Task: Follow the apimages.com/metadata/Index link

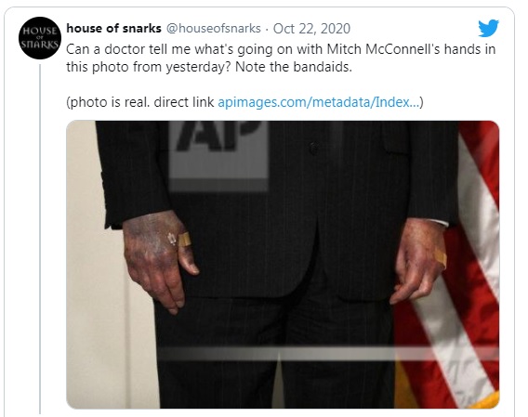Action: tap(319, 102)
